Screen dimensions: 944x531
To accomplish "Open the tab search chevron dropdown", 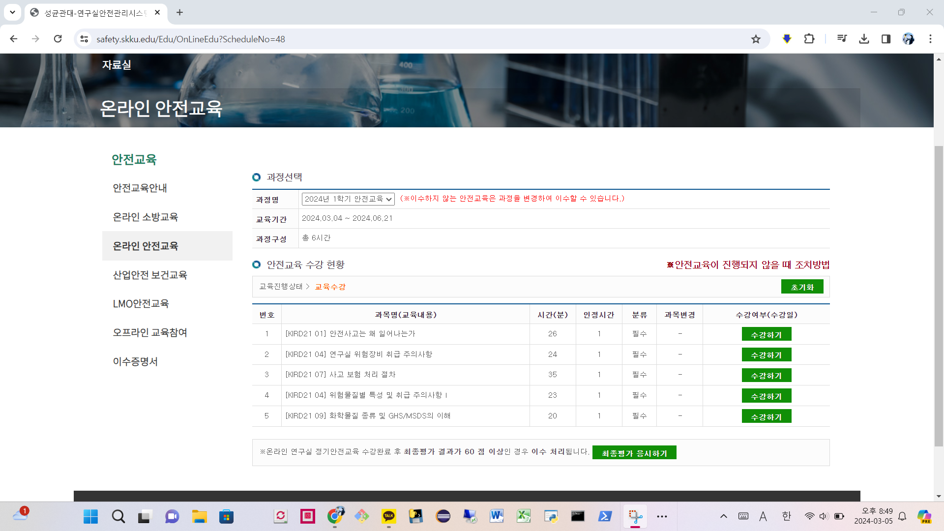I will [x=12, y=12].
